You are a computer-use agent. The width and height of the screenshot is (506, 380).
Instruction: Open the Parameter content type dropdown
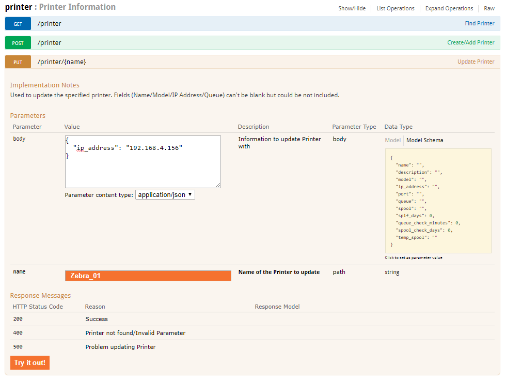(165, 195)
